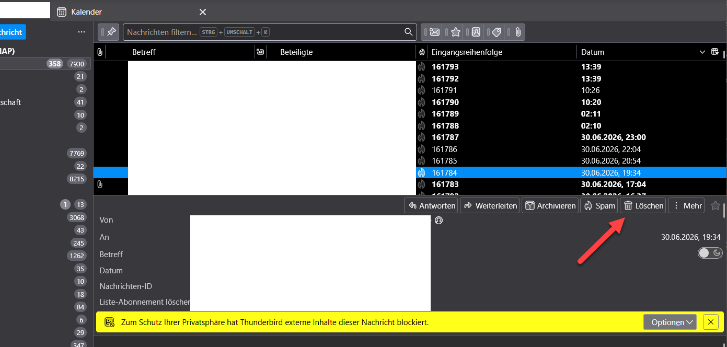
Task: Mark message 161786 as spam
Action: (422, 149)
